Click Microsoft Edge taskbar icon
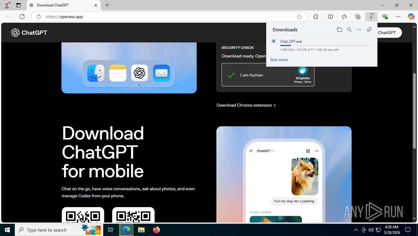Viewport: 418px width, 236px height. (x=126, y=230)
